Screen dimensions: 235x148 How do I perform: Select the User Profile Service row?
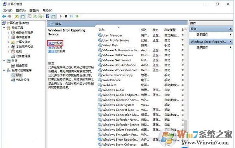coord(141,40)
